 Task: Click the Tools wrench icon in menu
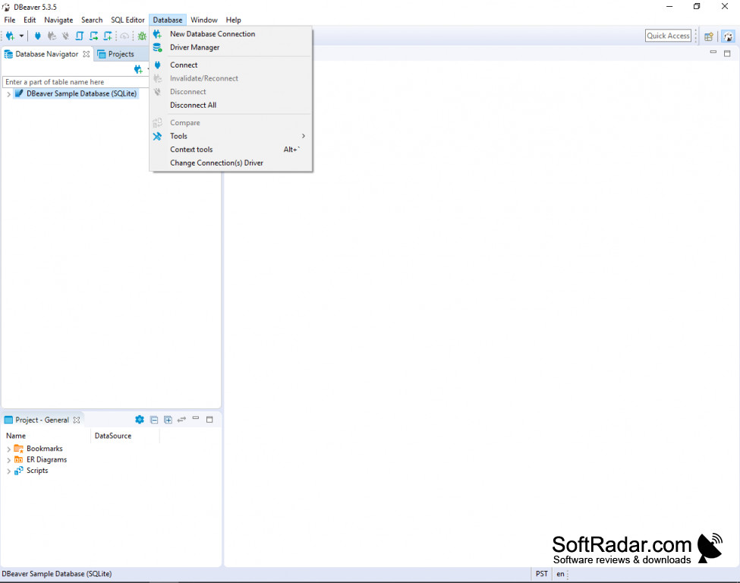tap(157, 136)
